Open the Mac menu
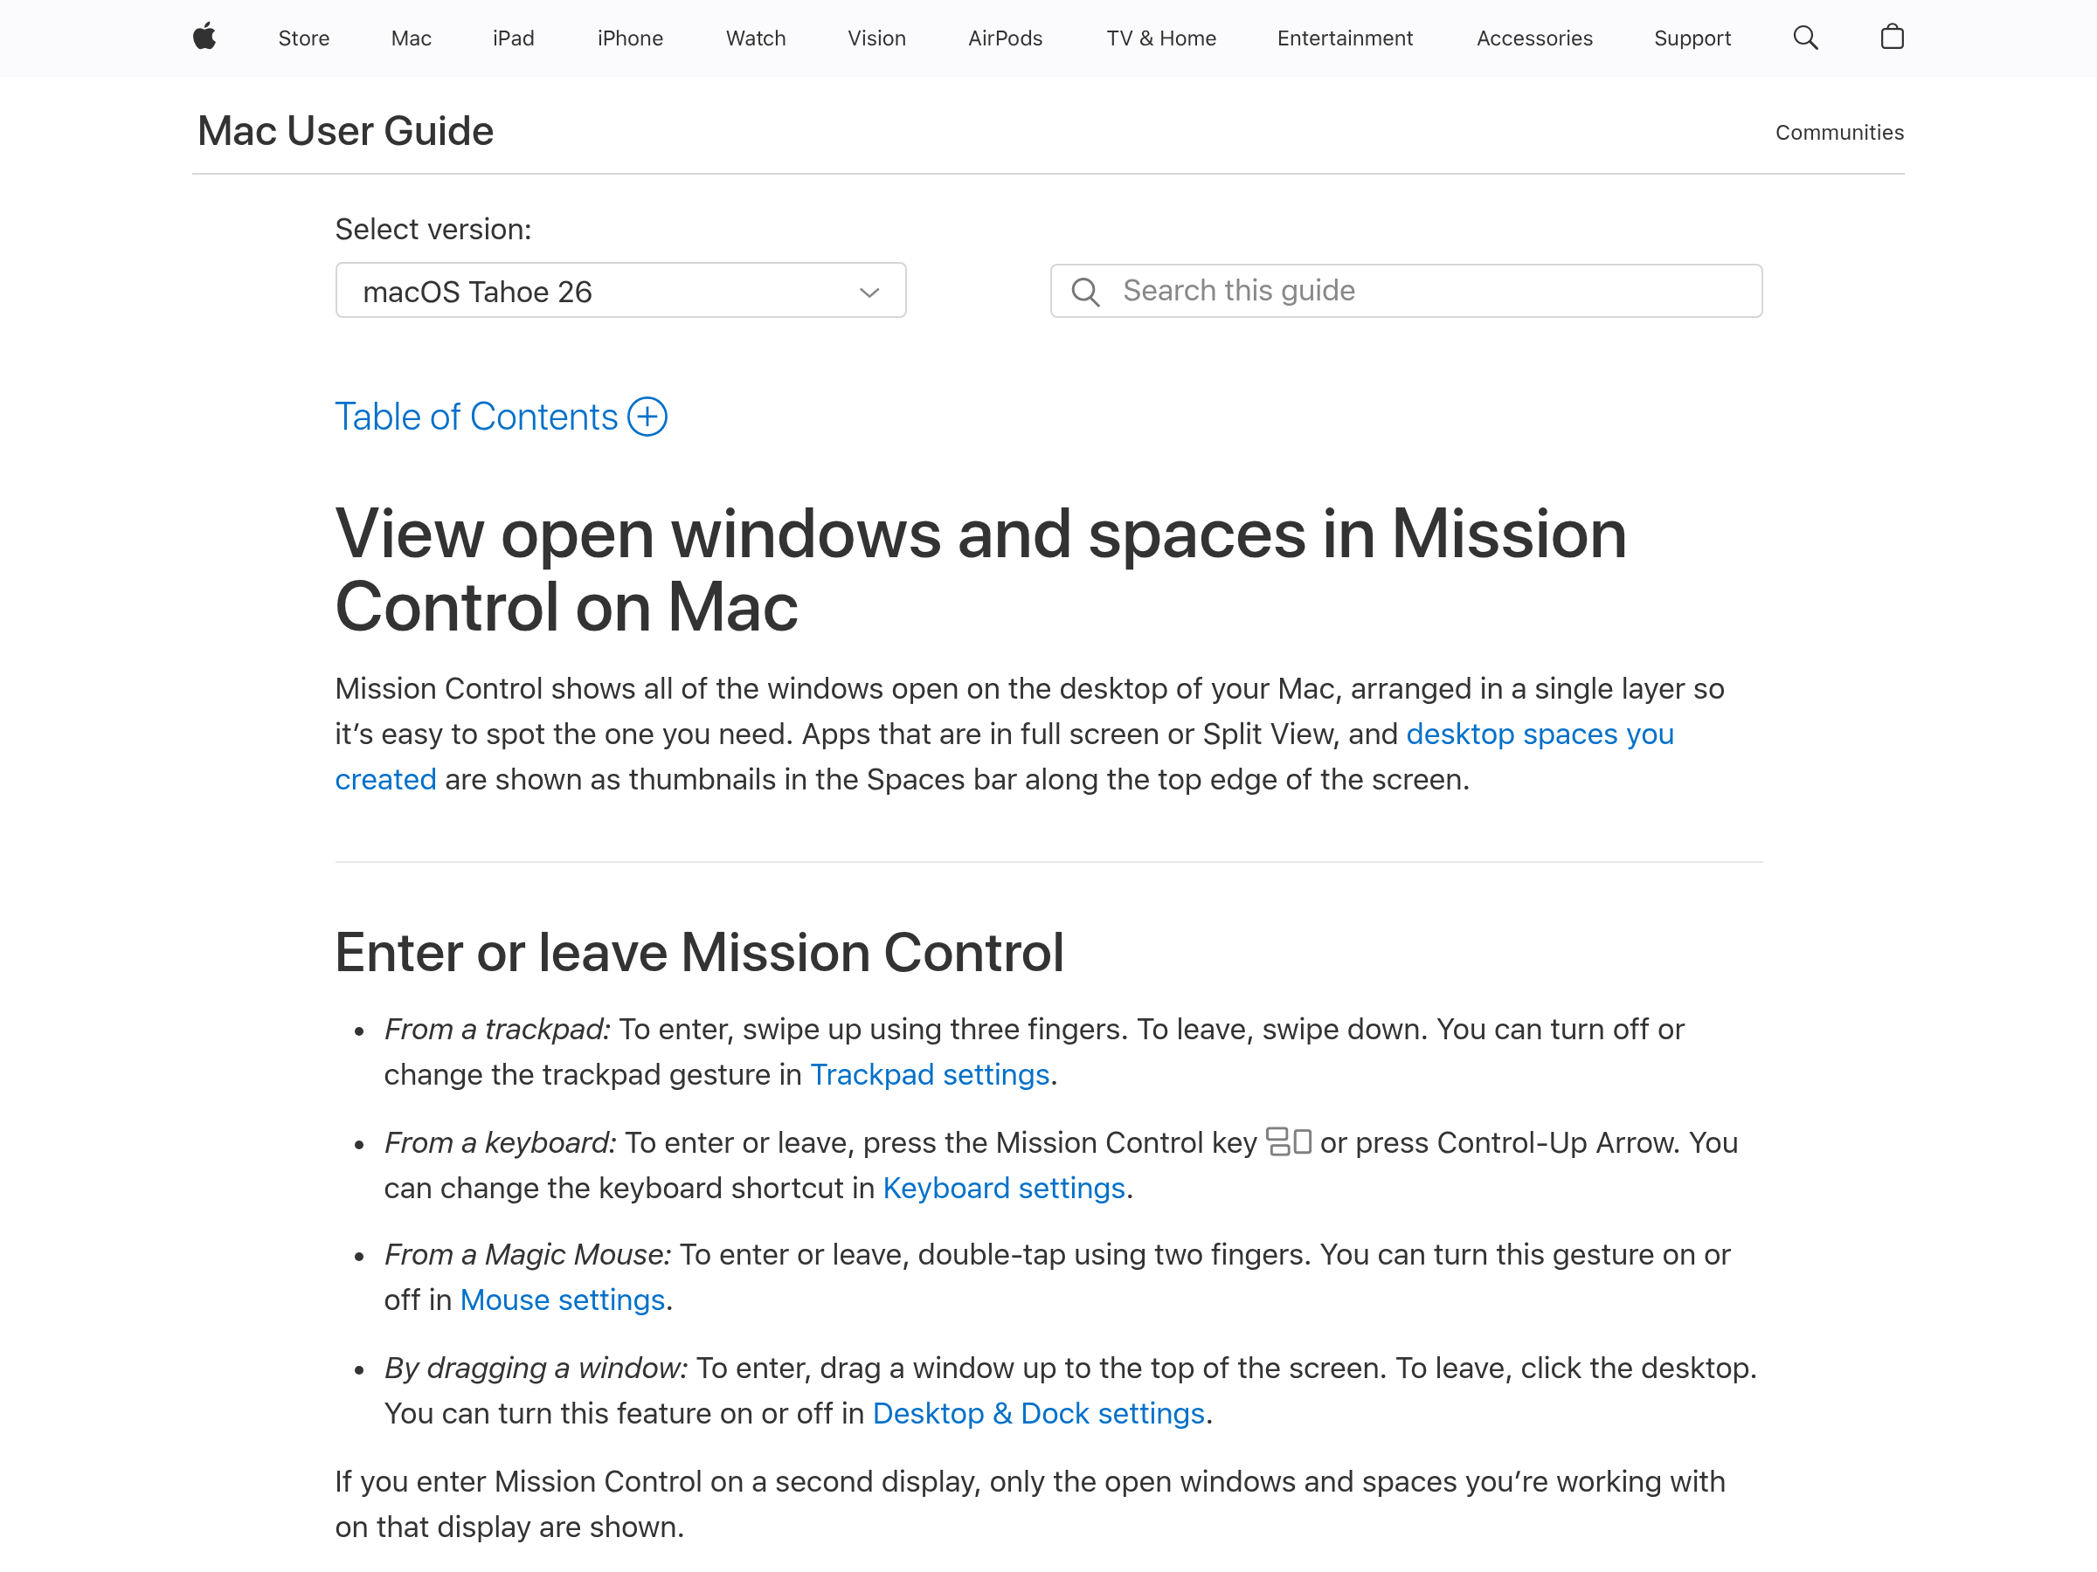The height and width of the screenshot is (1572, 2097). tap(411, 38)
